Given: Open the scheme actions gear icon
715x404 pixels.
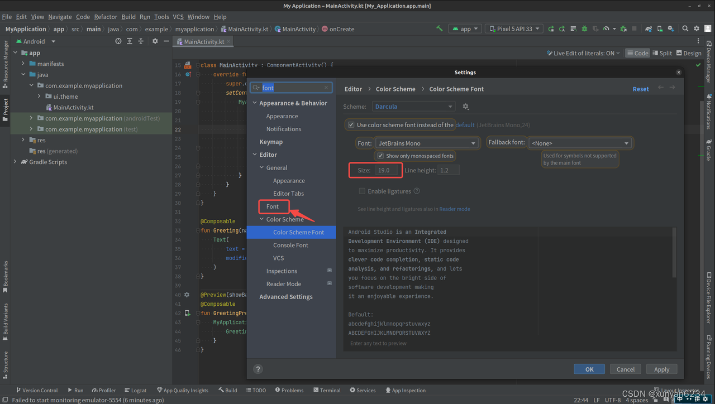Looking at the screenshot, I should tap(466, 107).
